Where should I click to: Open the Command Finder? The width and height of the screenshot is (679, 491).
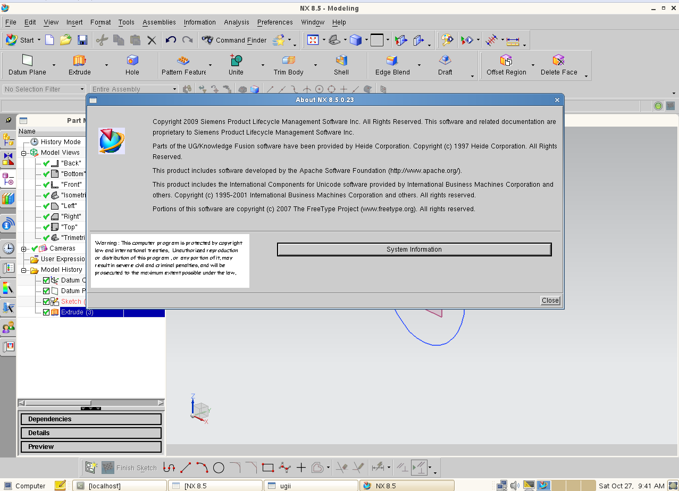point(234,40)
